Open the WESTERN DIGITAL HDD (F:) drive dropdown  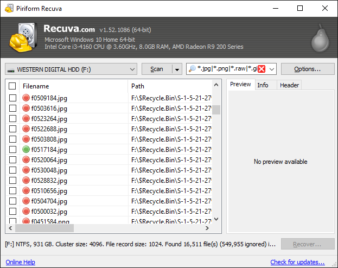click(x=71, y=69)
